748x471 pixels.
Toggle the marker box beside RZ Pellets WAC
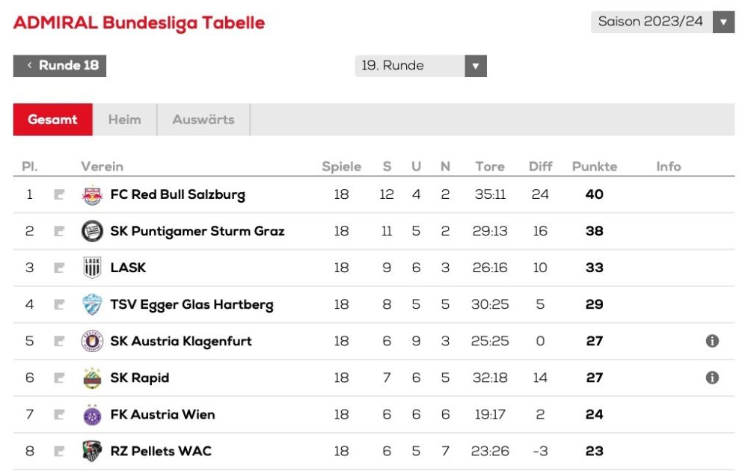coord(59,452)
